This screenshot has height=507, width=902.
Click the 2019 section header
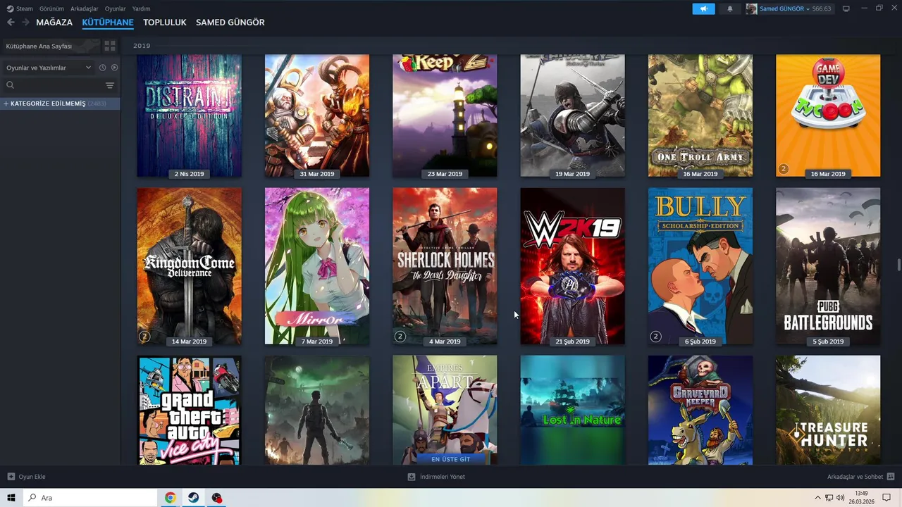click(x=142, y=46)
